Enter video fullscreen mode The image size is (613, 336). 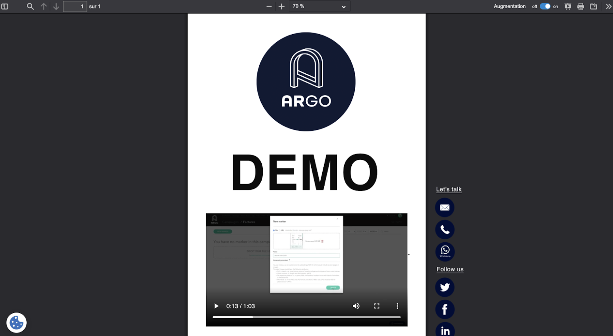coord(377,306)
